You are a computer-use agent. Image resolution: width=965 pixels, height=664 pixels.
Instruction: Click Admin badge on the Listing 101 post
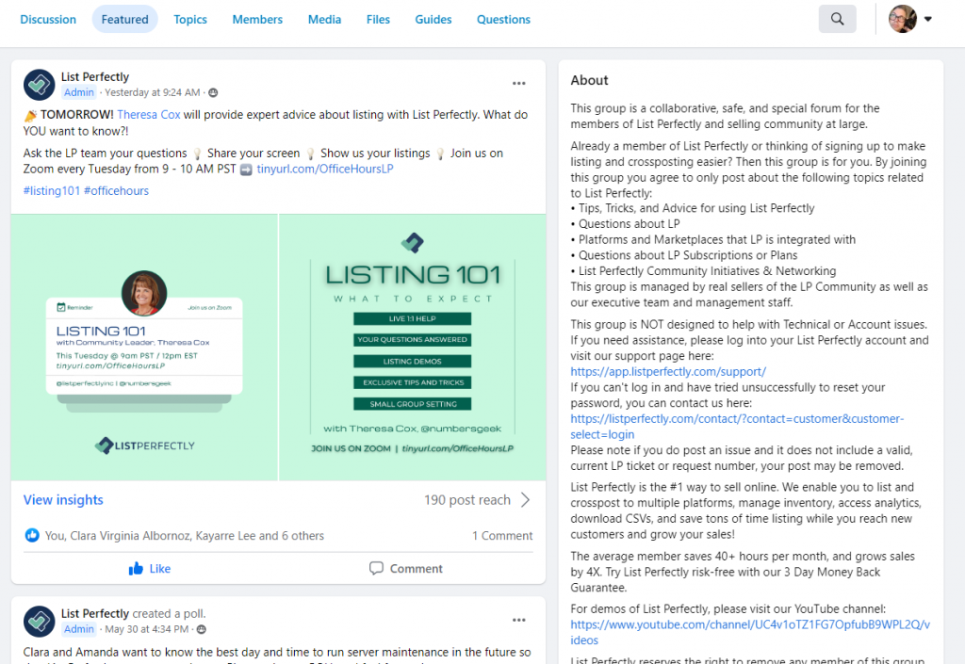79,93
